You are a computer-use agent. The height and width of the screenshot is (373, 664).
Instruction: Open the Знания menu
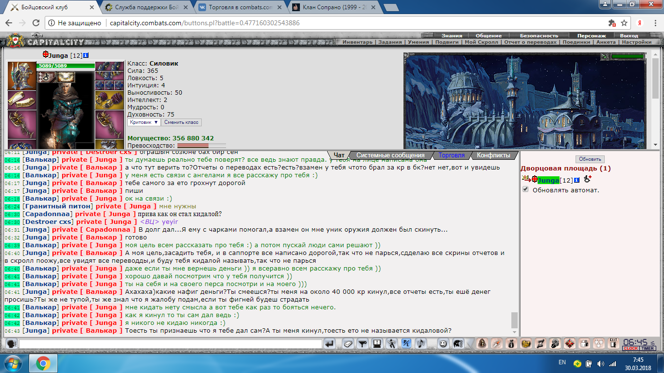[x=452, y=36]
